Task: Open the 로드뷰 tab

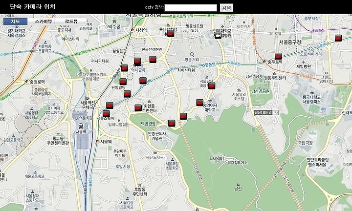Action: point(71,21)
